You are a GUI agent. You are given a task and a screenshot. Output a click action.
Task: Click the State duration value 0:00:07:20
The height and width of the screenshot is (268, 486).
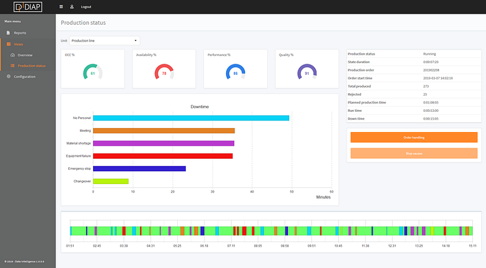[x=431, y=62]
